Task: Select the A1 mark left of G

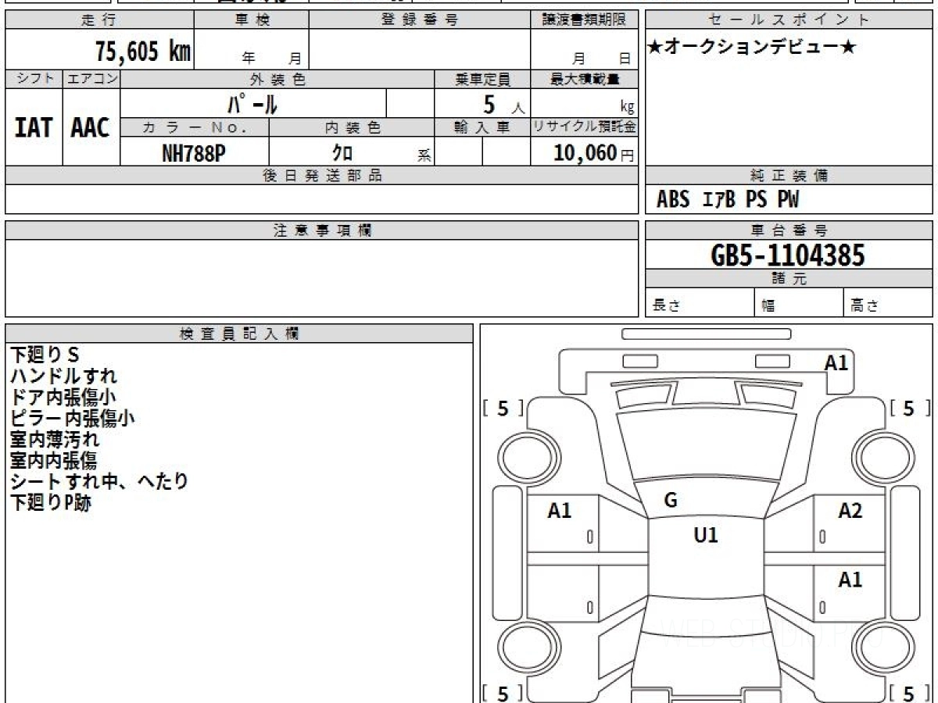Action: [560, 512]
